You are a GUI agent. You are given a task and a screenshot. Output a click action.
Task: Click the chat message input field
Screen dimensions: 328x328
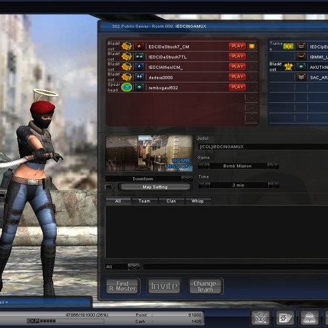236,266
